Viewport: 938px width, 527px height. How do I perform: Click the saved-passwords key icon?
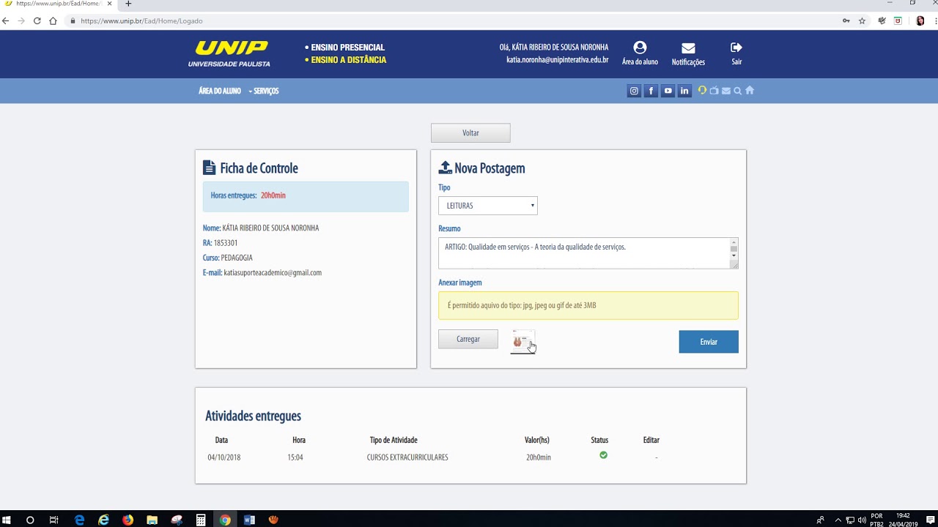pos(846,20)
